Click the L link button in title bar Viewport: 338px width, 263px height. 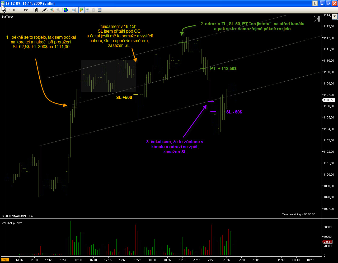click(315, 3)
